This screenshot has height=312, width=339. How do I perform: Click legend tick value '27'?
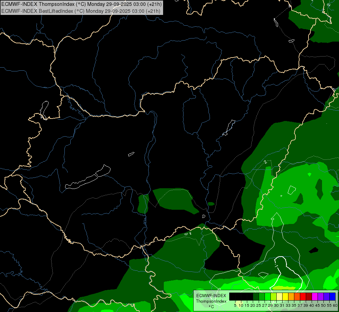(x=265, y=305)
